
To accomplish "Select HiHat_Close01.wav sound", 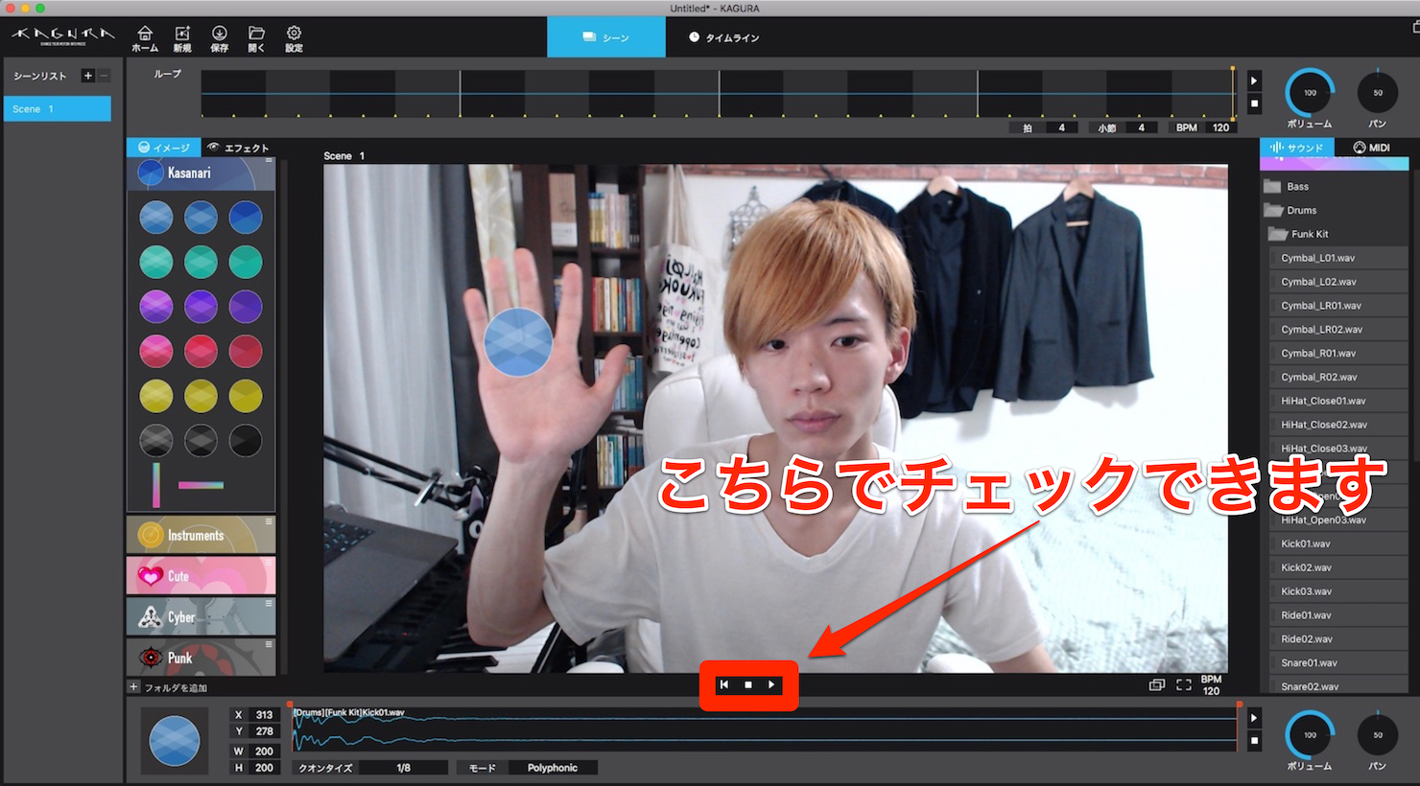I will 1338,401.
